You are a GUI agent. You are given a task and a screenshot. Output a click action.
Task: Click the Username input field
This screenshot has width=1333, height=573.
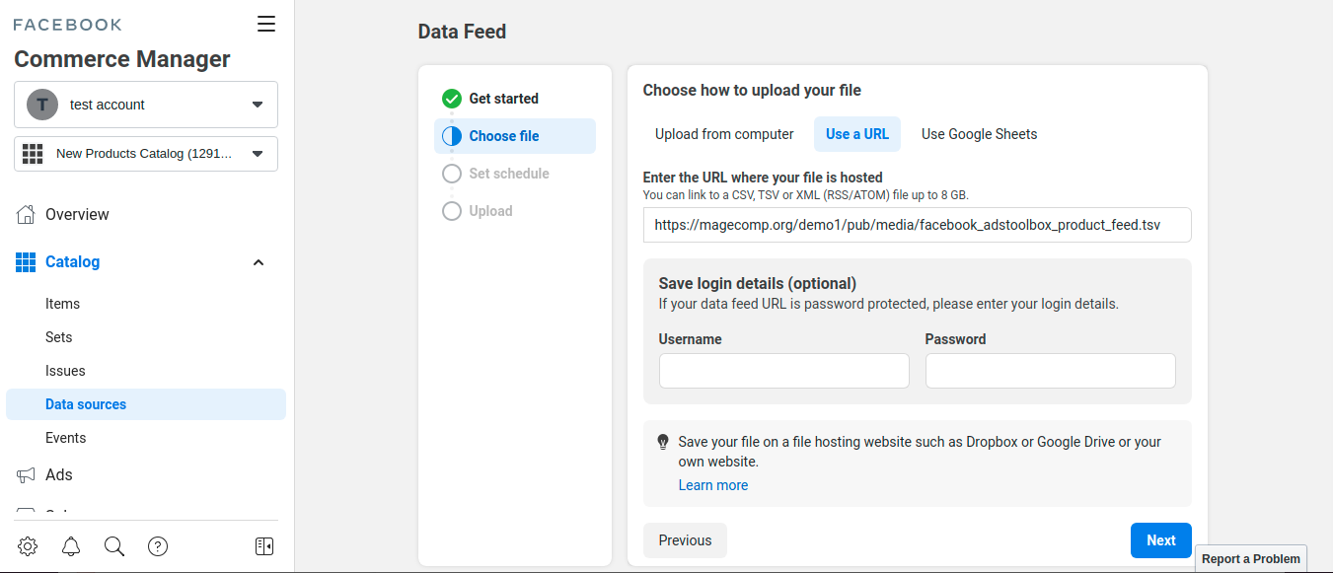pos(783,371)
